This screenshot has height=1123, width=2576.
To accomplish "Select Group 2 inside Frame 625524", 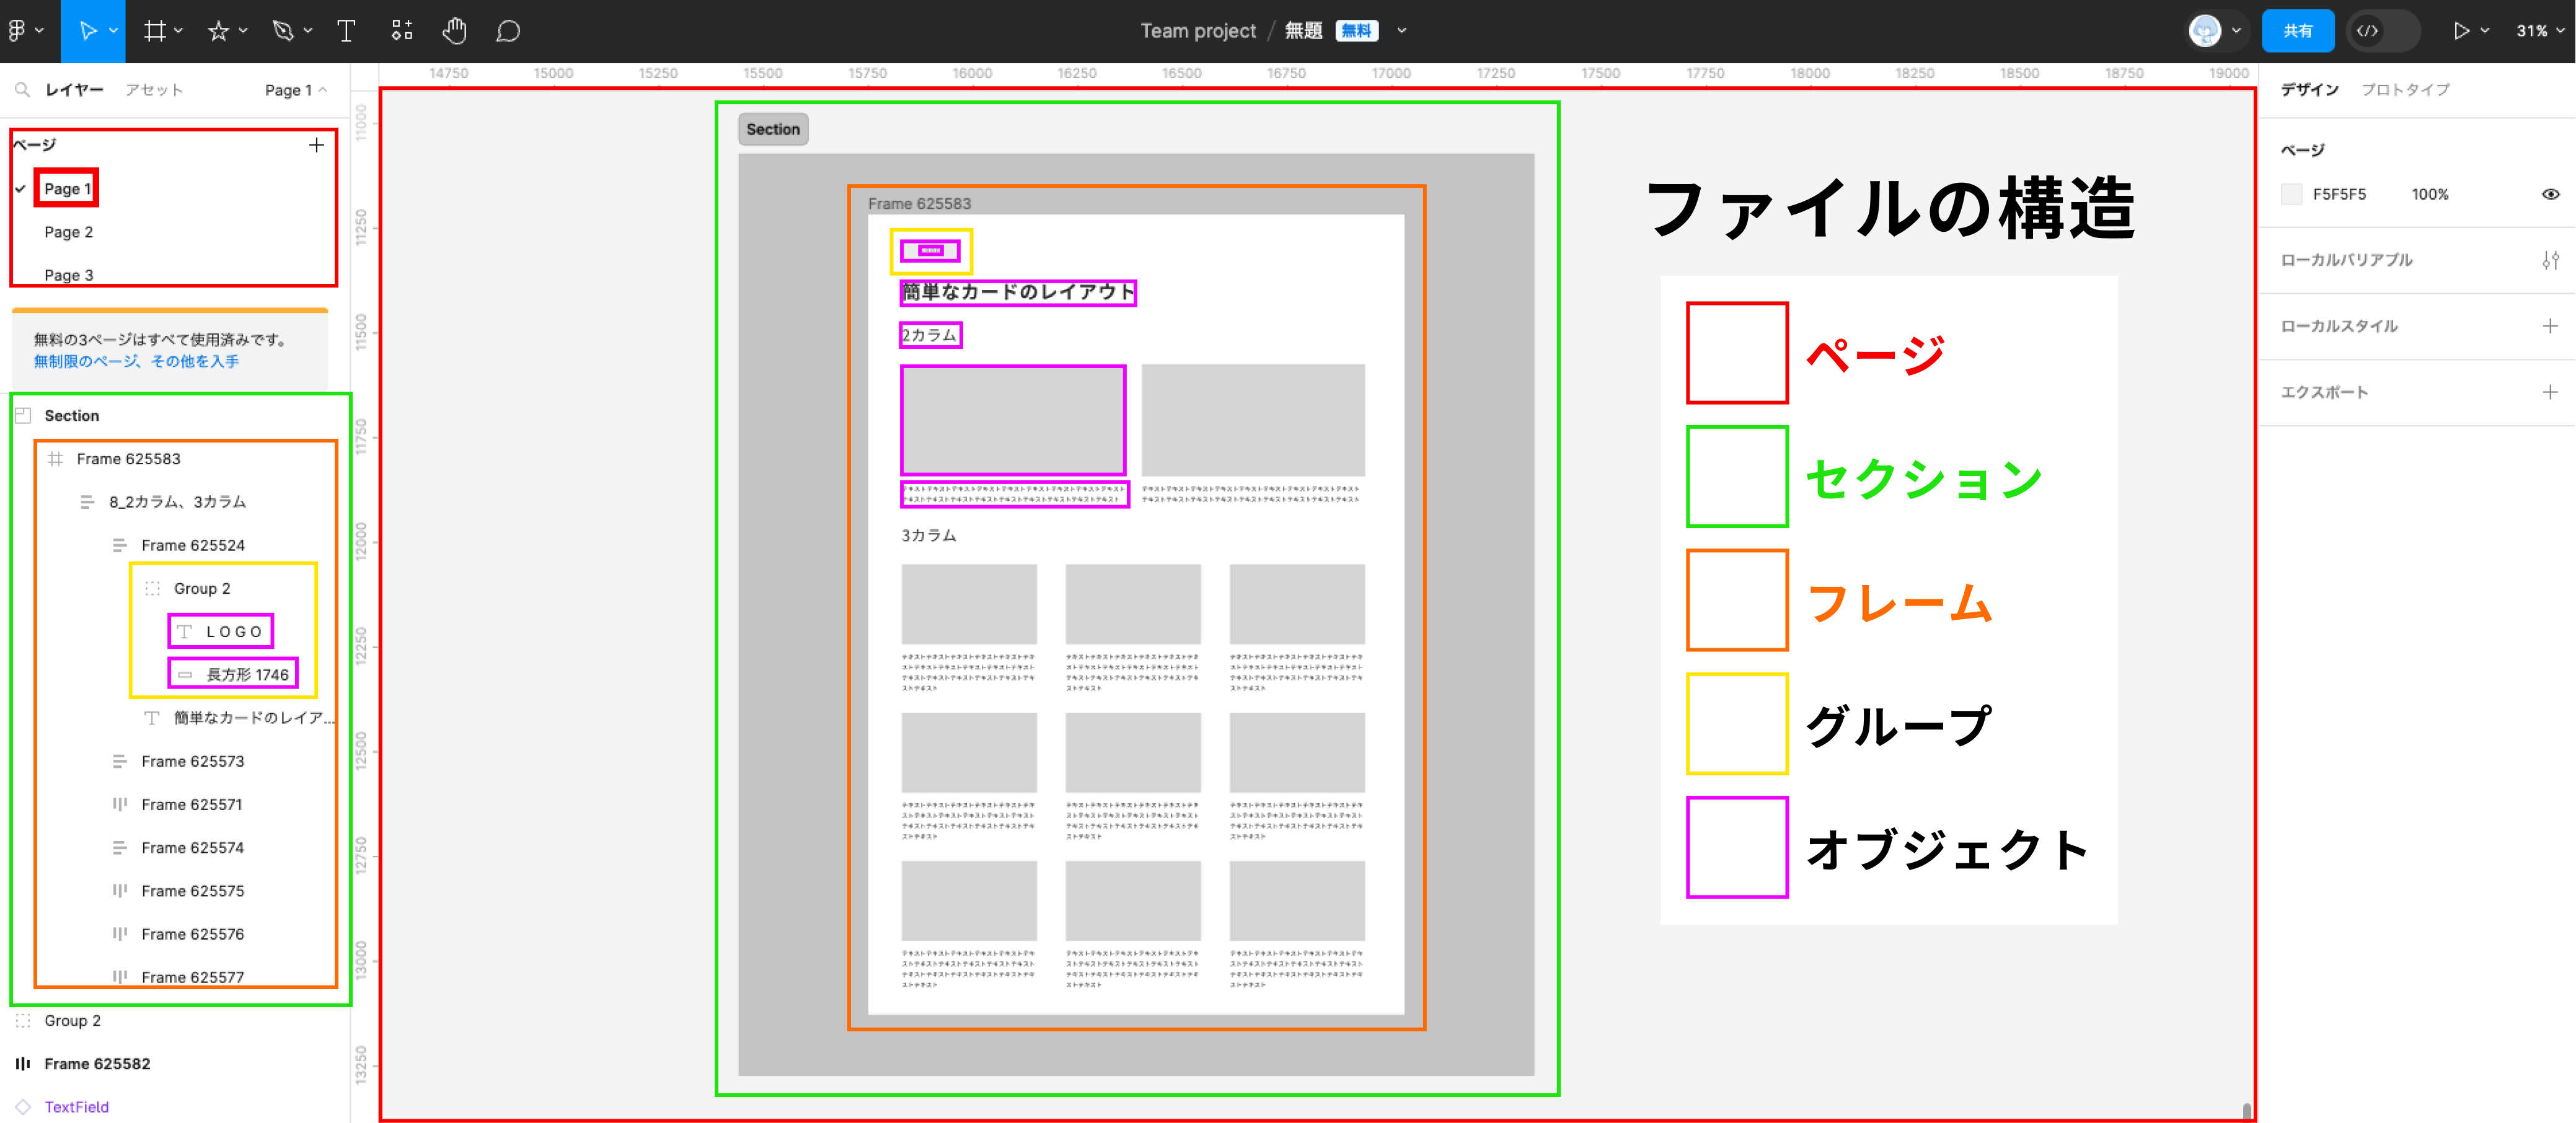I will [202, 589].
